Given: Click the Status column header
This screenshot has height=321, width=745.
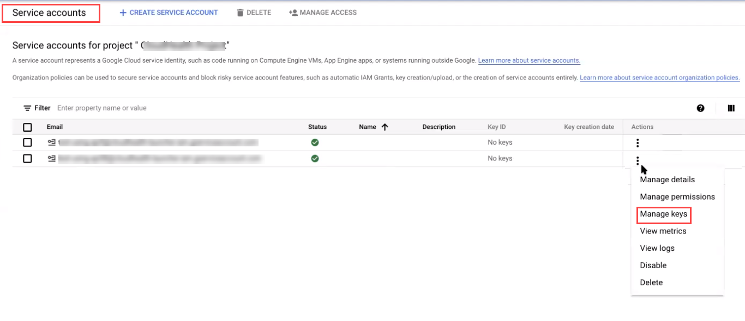Looking at the screenshot, I should tap(317, 127).
